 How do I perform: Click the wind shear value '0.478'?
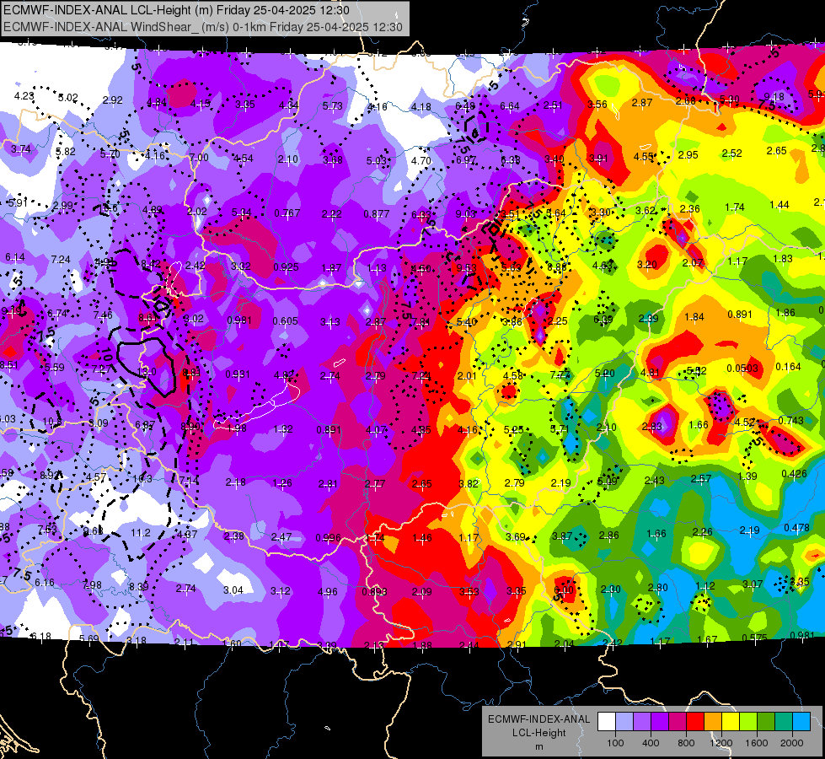(x=796, y=527)
